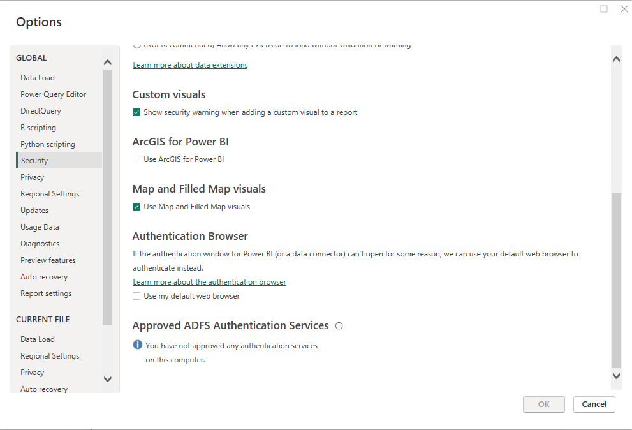Click the ArcGIS for Power BI heading
The height and width of the screenshot is (430, 632).
point(180,142)
